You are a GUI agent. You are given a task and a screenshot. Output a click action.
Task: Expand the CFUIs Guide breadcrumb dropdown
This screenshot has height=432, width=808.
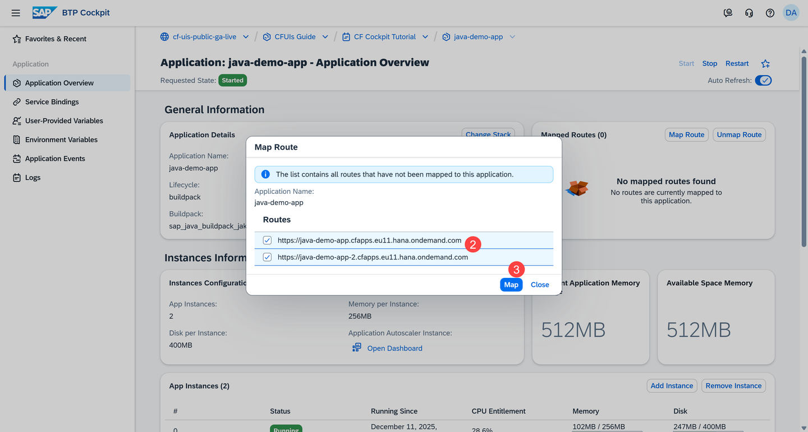coord(325,37)
